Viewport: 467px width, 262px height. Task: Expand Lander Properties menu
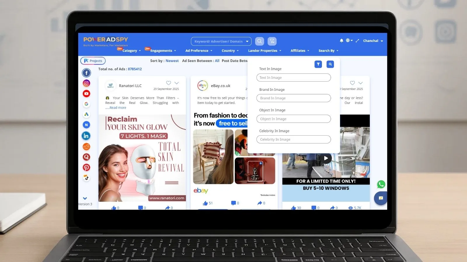tap(265, 51)
